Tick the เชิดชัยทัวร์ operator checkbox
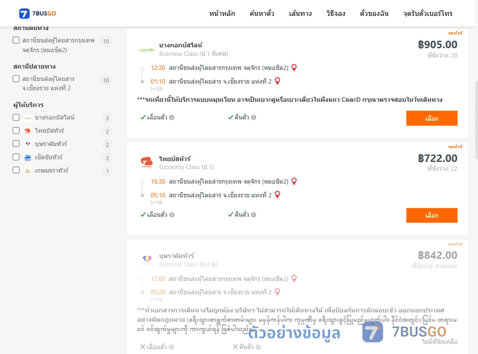The width and height of the screenshot is (478, 354). click(16, 157)
